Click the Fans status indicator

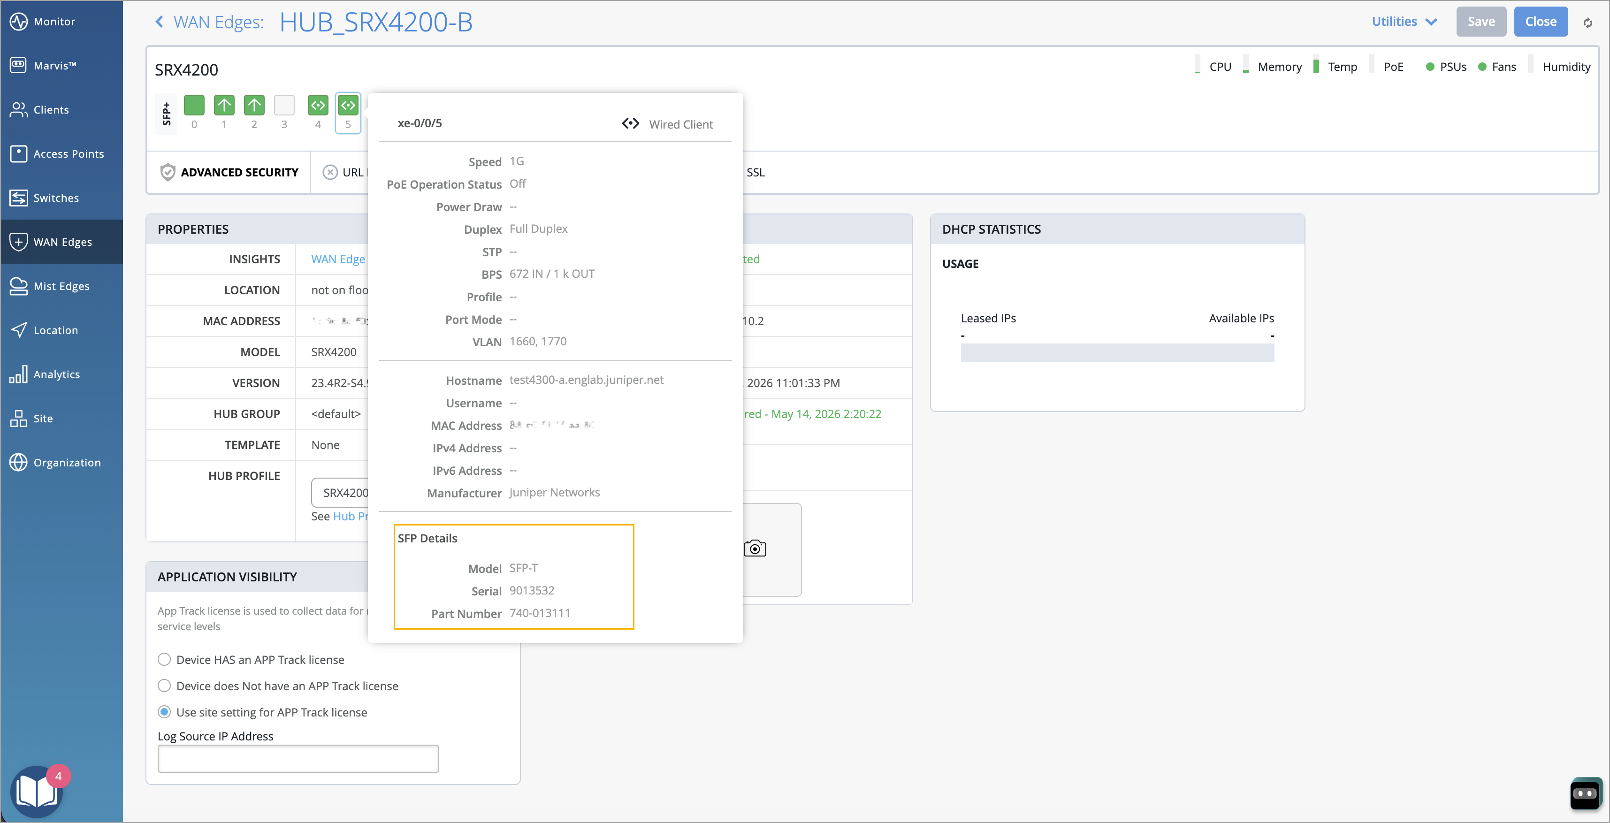click(x=1497, y=66)
